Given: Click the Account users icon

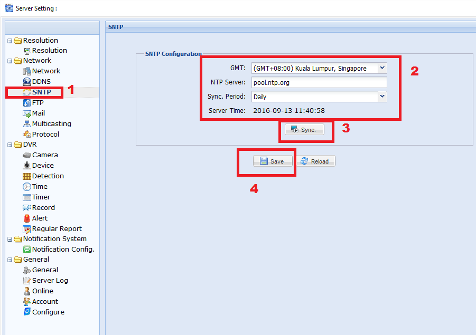Looking at the screenshot, I should coord(27,302).
